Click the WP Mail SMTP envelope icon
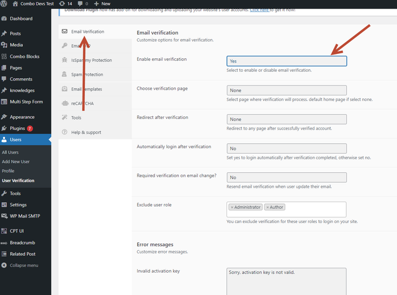The height and width of the screenshot is (295, 397). [4, 216]
